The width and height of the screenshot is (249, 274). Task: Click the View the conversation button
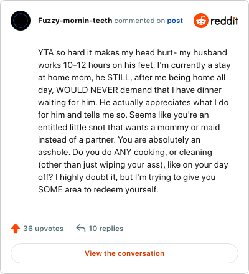click(x=125, y=253)
